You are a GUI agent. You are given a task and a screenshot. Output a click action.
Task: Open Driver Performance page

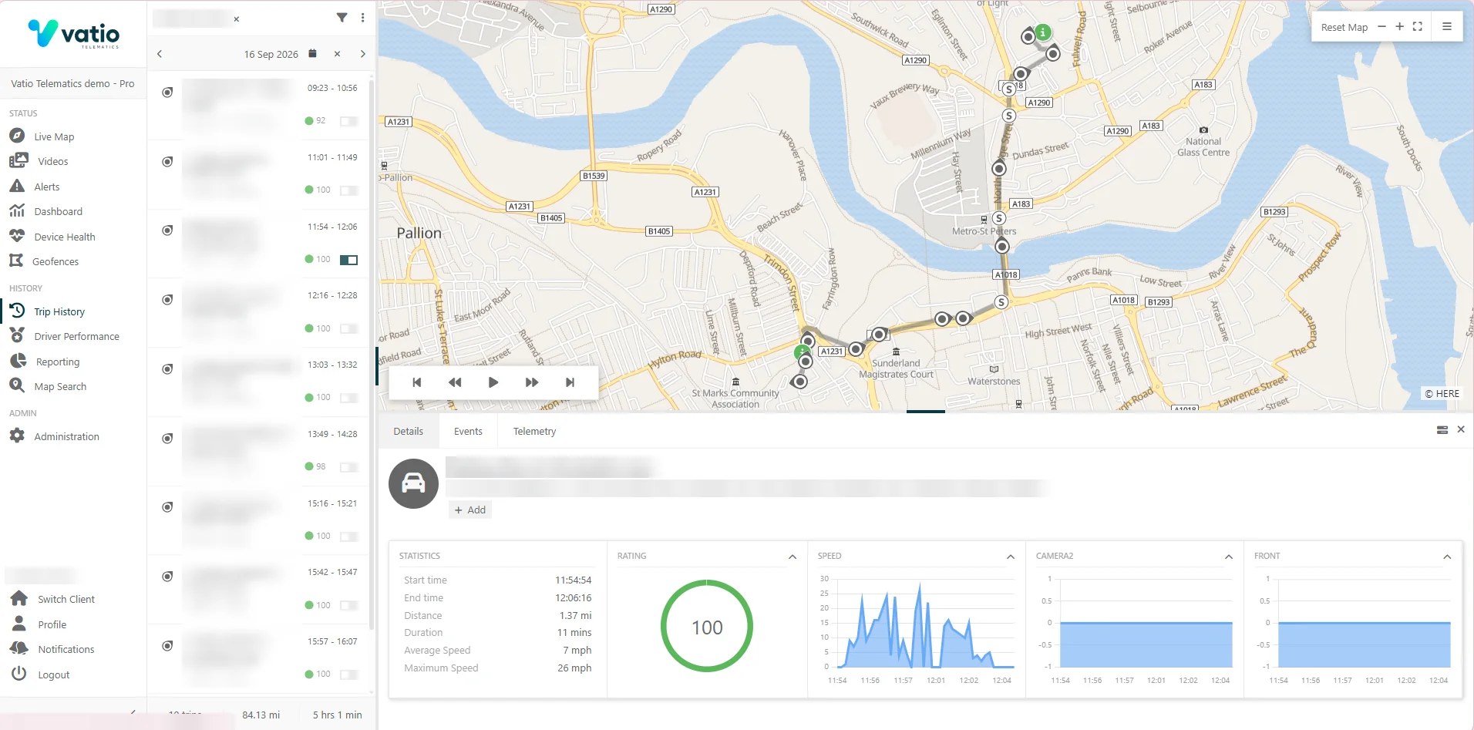click(x=76, y=336)
